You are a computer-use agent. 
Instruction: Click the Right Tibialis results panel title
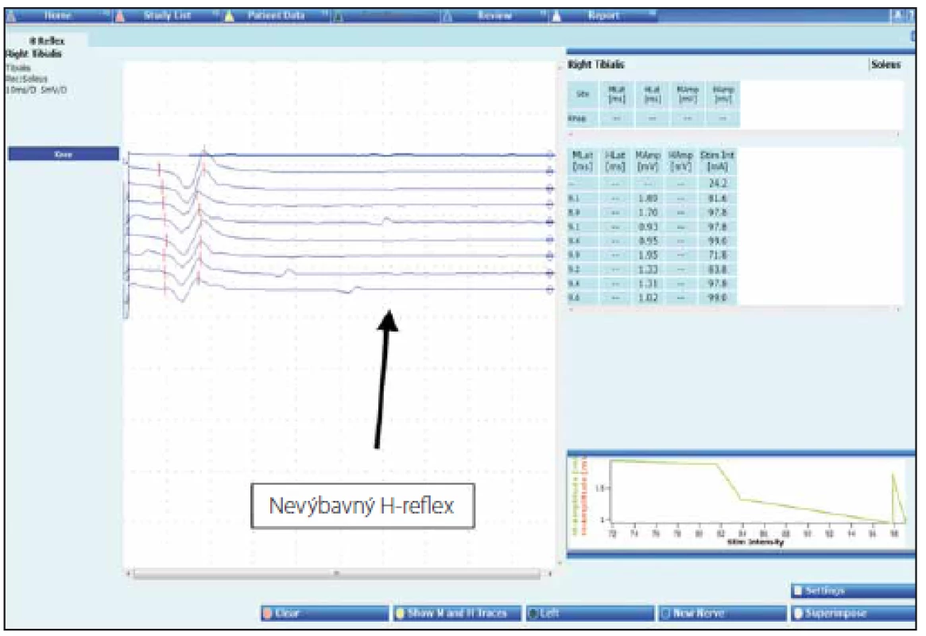coord(596,64)
